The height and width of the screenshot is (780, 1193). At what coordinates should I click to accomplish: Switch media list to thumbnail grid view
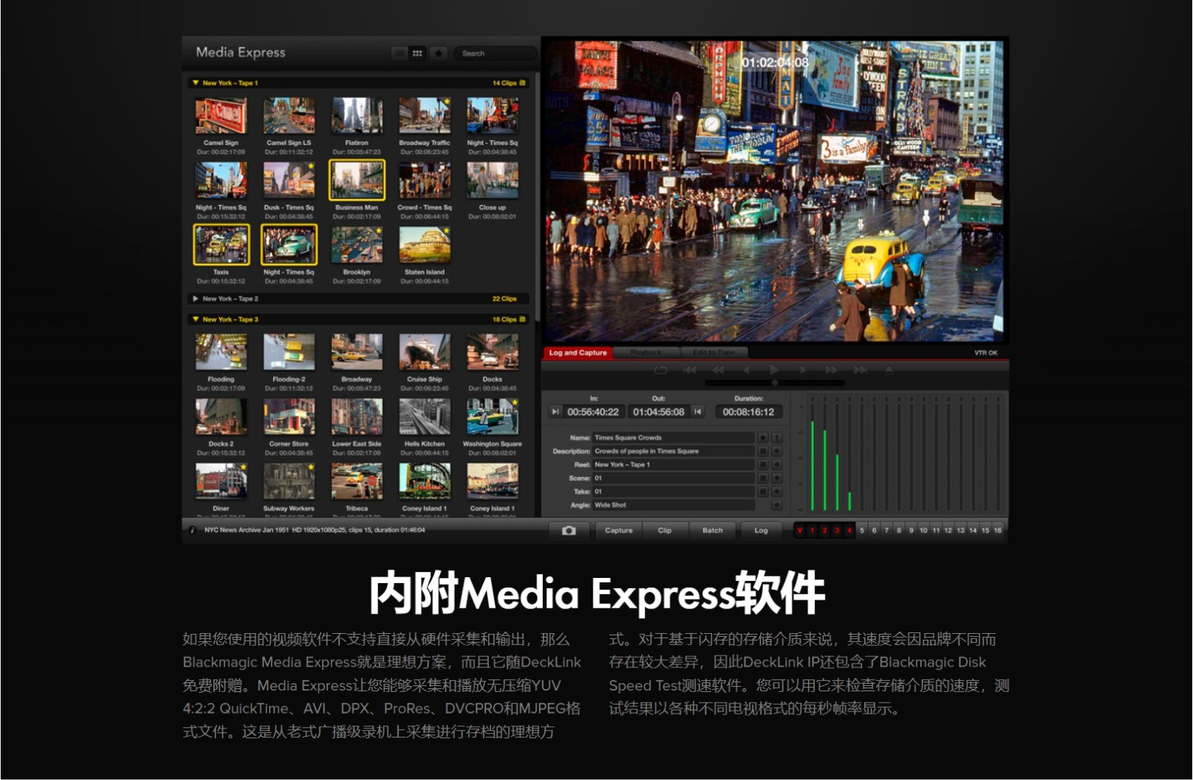pyautogui.click(x=418, y=53)
